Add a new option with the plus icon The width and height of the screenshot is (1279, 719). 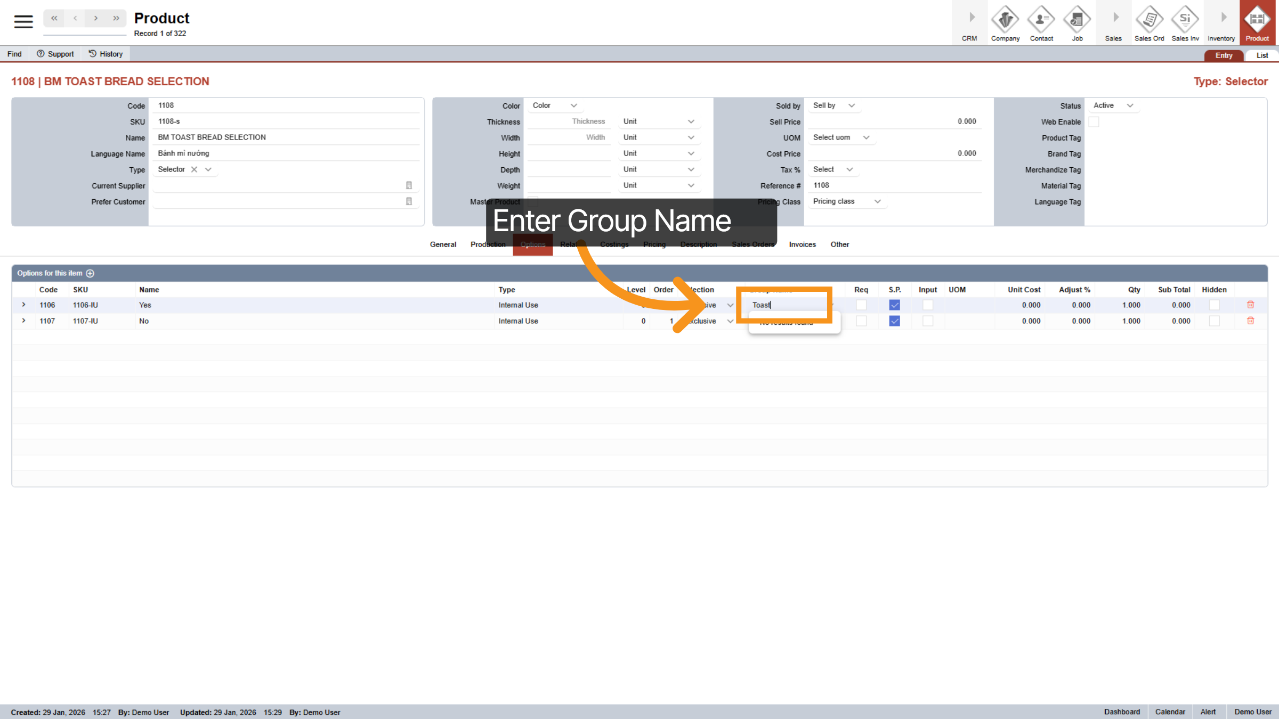90,273
